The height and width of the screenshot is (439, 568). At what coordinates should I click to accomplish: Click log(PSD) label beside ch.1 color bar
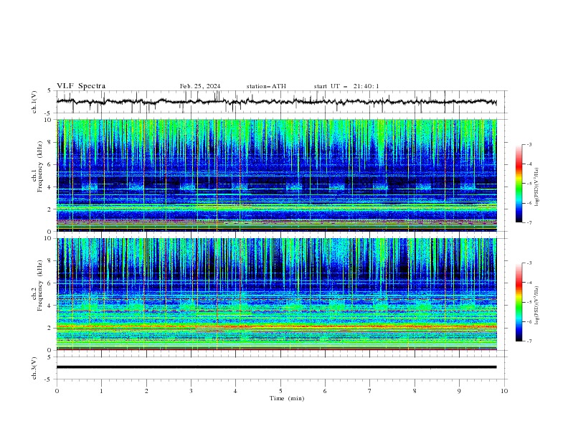pos(536,187)
